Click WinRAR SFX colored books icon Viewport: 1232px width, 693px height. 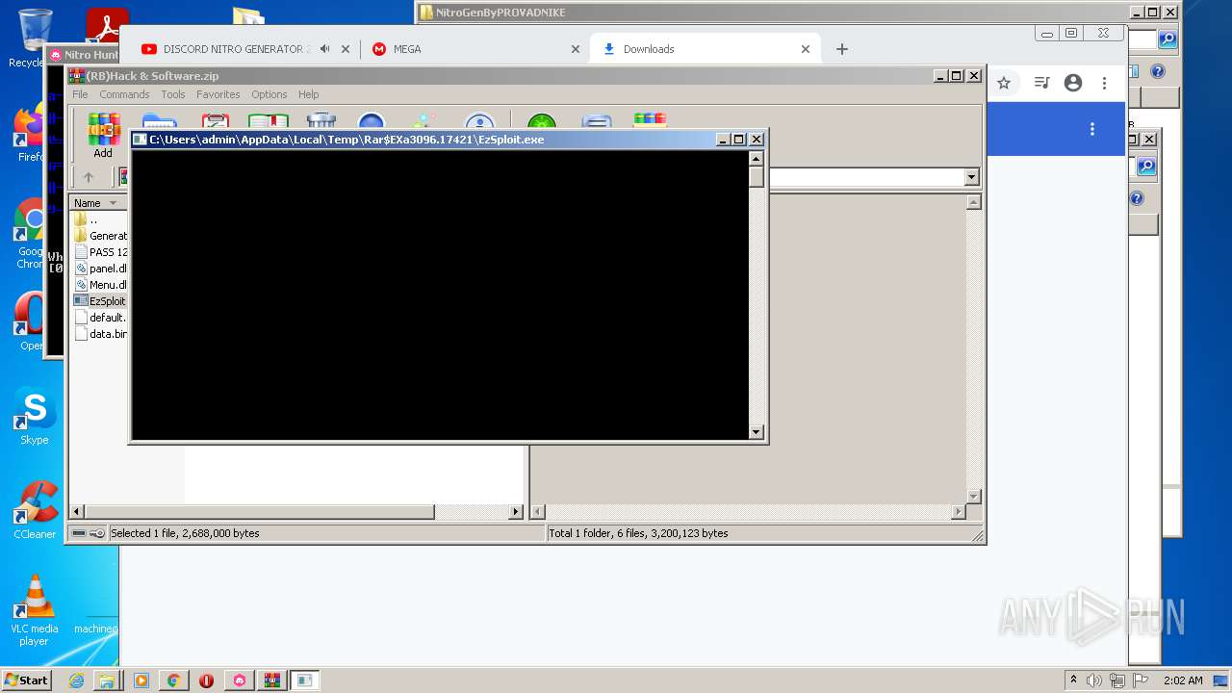[x=650, y=122]
